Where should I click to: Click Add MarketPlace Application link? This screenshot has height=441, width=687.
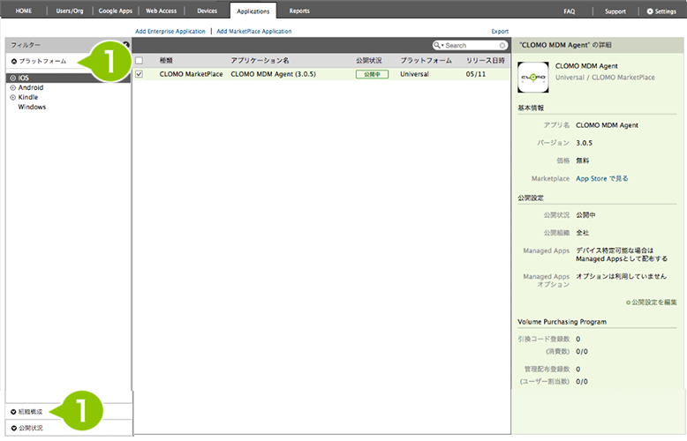tap(253, 31)
